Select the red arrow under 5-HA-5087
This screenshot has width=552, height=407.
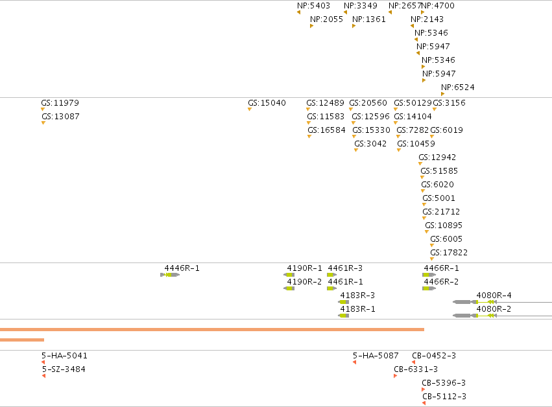click(x=355, y=362)
